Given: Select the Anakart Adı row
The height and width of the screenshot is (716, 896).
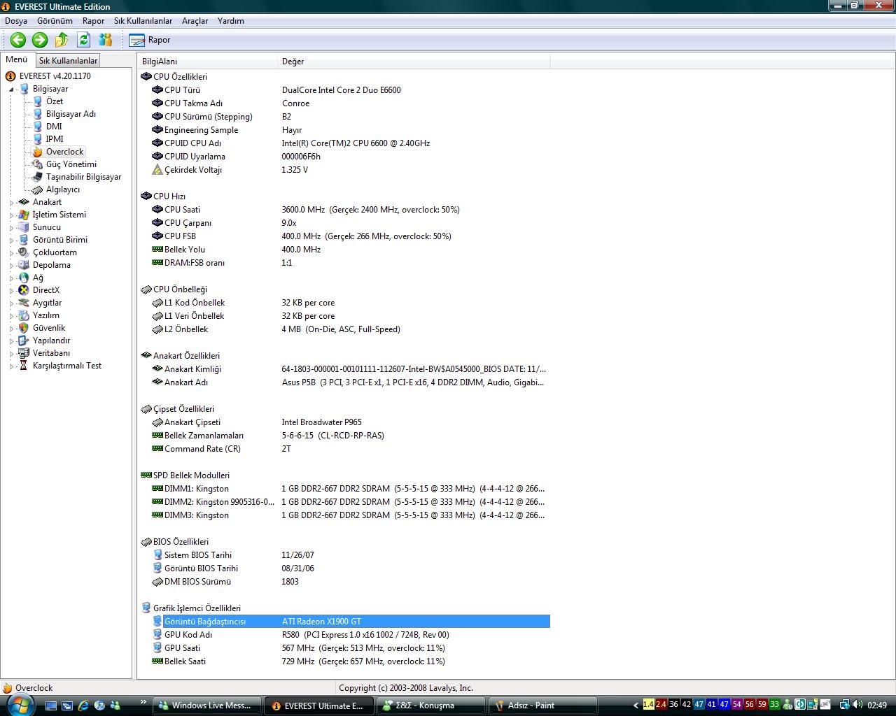Looking at the screenshot, I should coord(345,382).
